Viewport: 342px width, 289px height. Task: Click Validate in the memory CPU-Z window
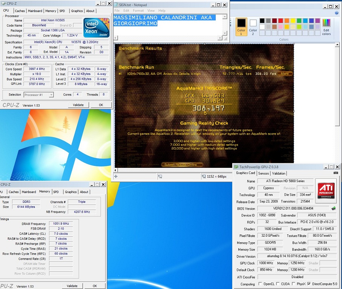click(x=72, y=286)
